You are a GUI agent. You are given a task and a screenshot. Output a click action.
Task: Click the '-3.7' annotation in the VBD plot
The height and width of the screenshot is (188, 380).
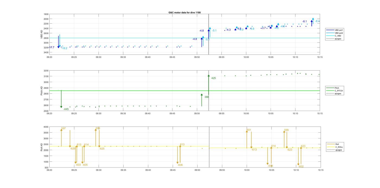[263, 28]
